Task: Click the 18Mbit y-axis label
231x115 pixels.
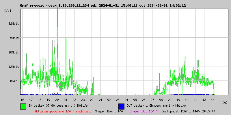Action: click(14, 52)
